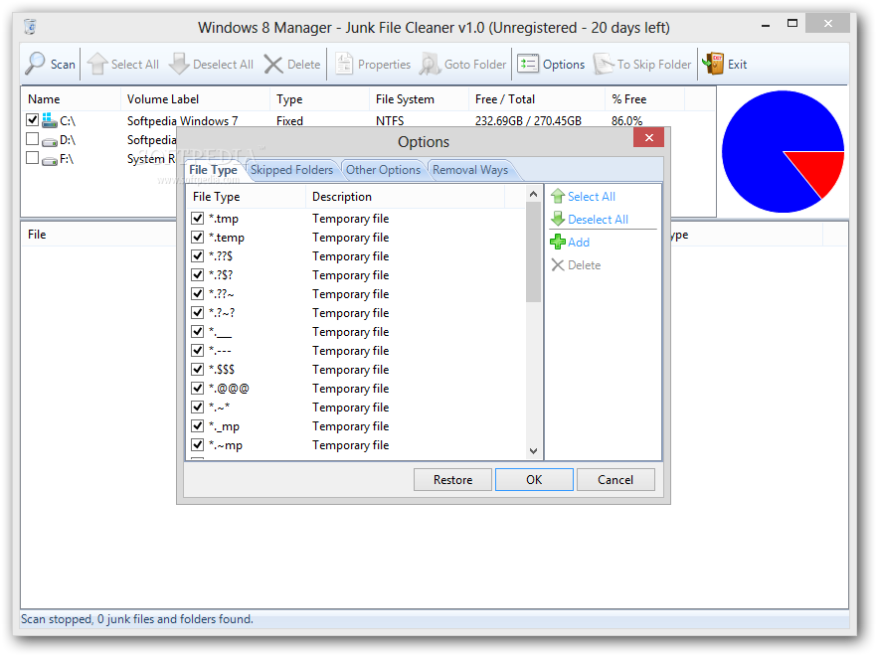Viewport: 877px width, 656px height.
Task: Open the Removal Ways tab
Action: point(470,169)
